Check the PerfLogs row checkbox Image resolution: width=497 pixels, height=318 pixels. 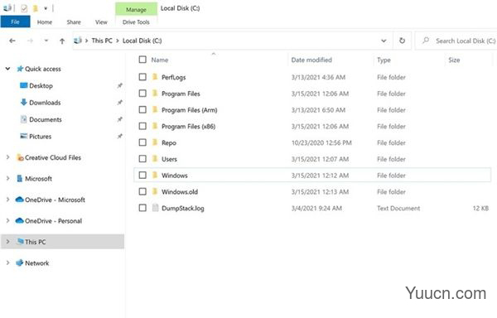142,77
